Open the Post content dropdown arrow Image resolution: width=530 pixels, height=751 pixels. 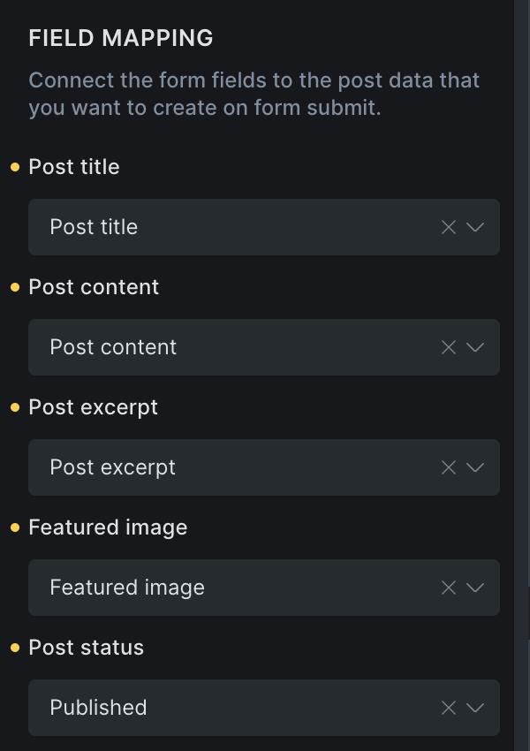click(475, 347)
